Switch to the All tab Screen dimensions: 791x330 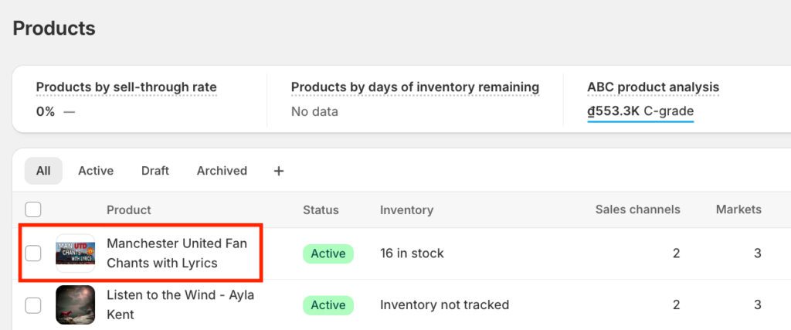point(43,171)
